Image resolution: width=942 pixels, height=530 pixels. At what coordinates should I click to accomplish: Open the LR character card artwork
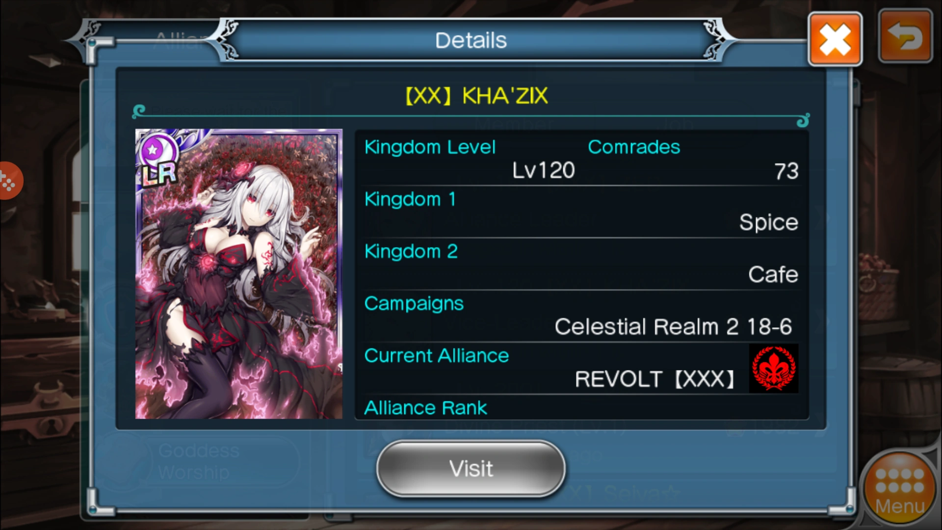(239, 274)
